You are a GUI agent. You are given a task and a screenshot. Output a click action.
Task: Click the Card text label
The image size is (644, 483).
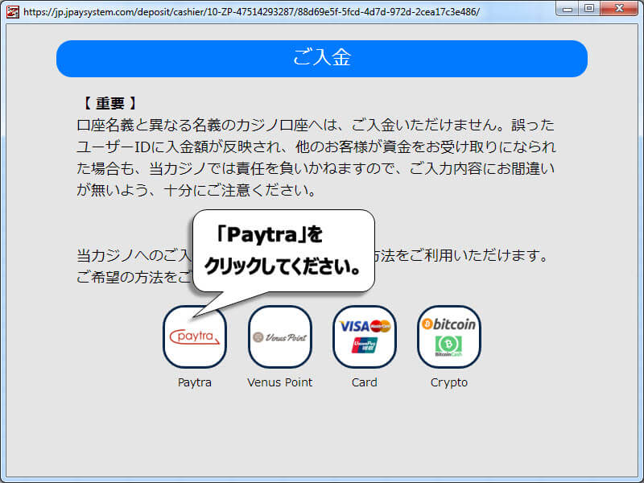point(365,382)
